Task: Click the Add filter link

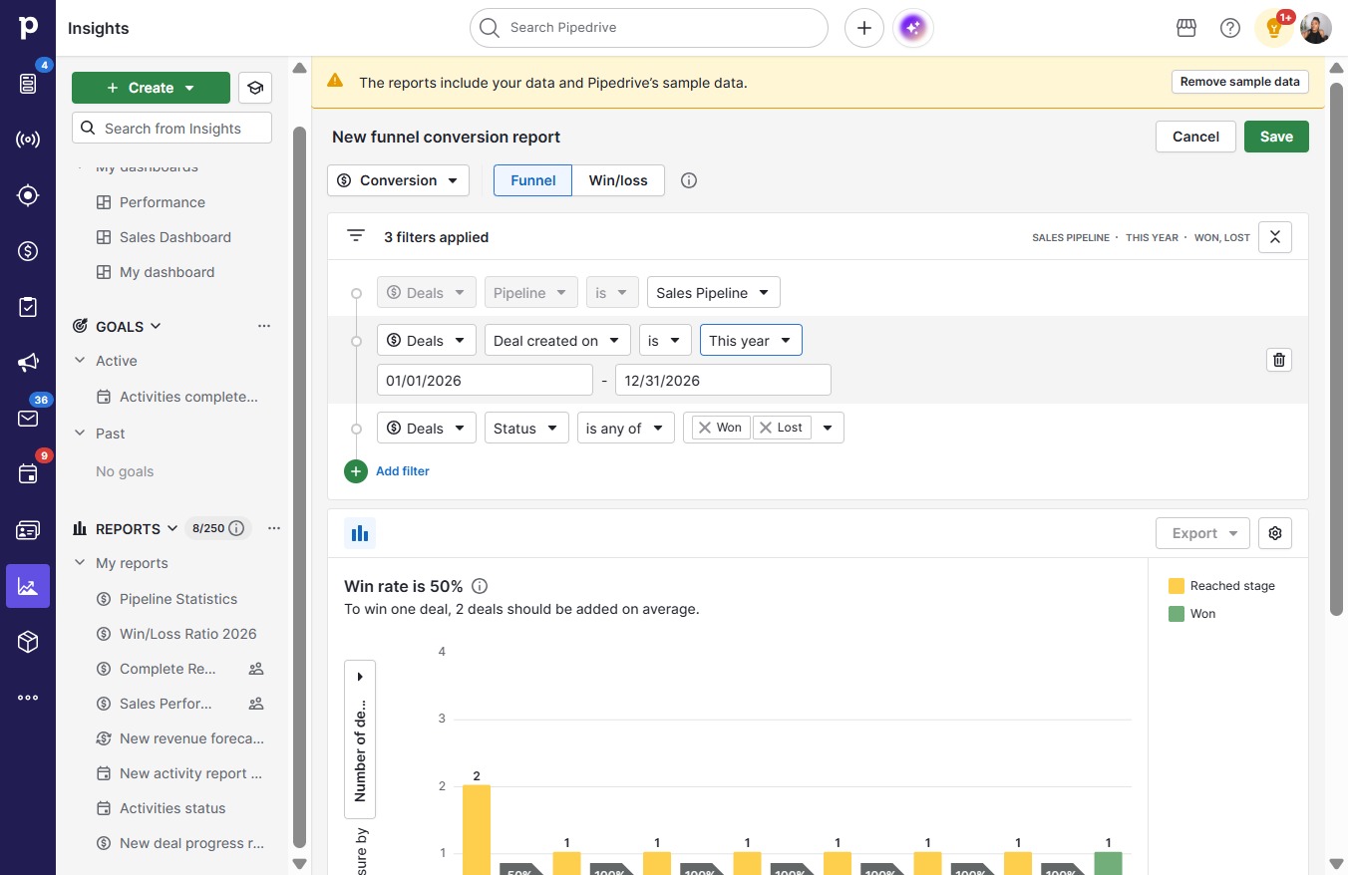Action: [403, 471]
